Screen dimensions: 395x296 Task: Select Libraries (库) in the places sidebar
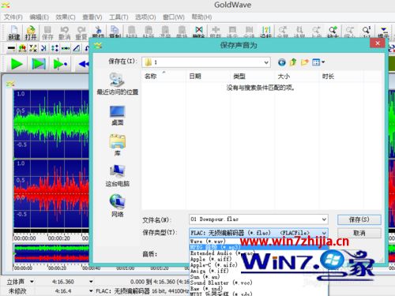(x=118, y=145)
